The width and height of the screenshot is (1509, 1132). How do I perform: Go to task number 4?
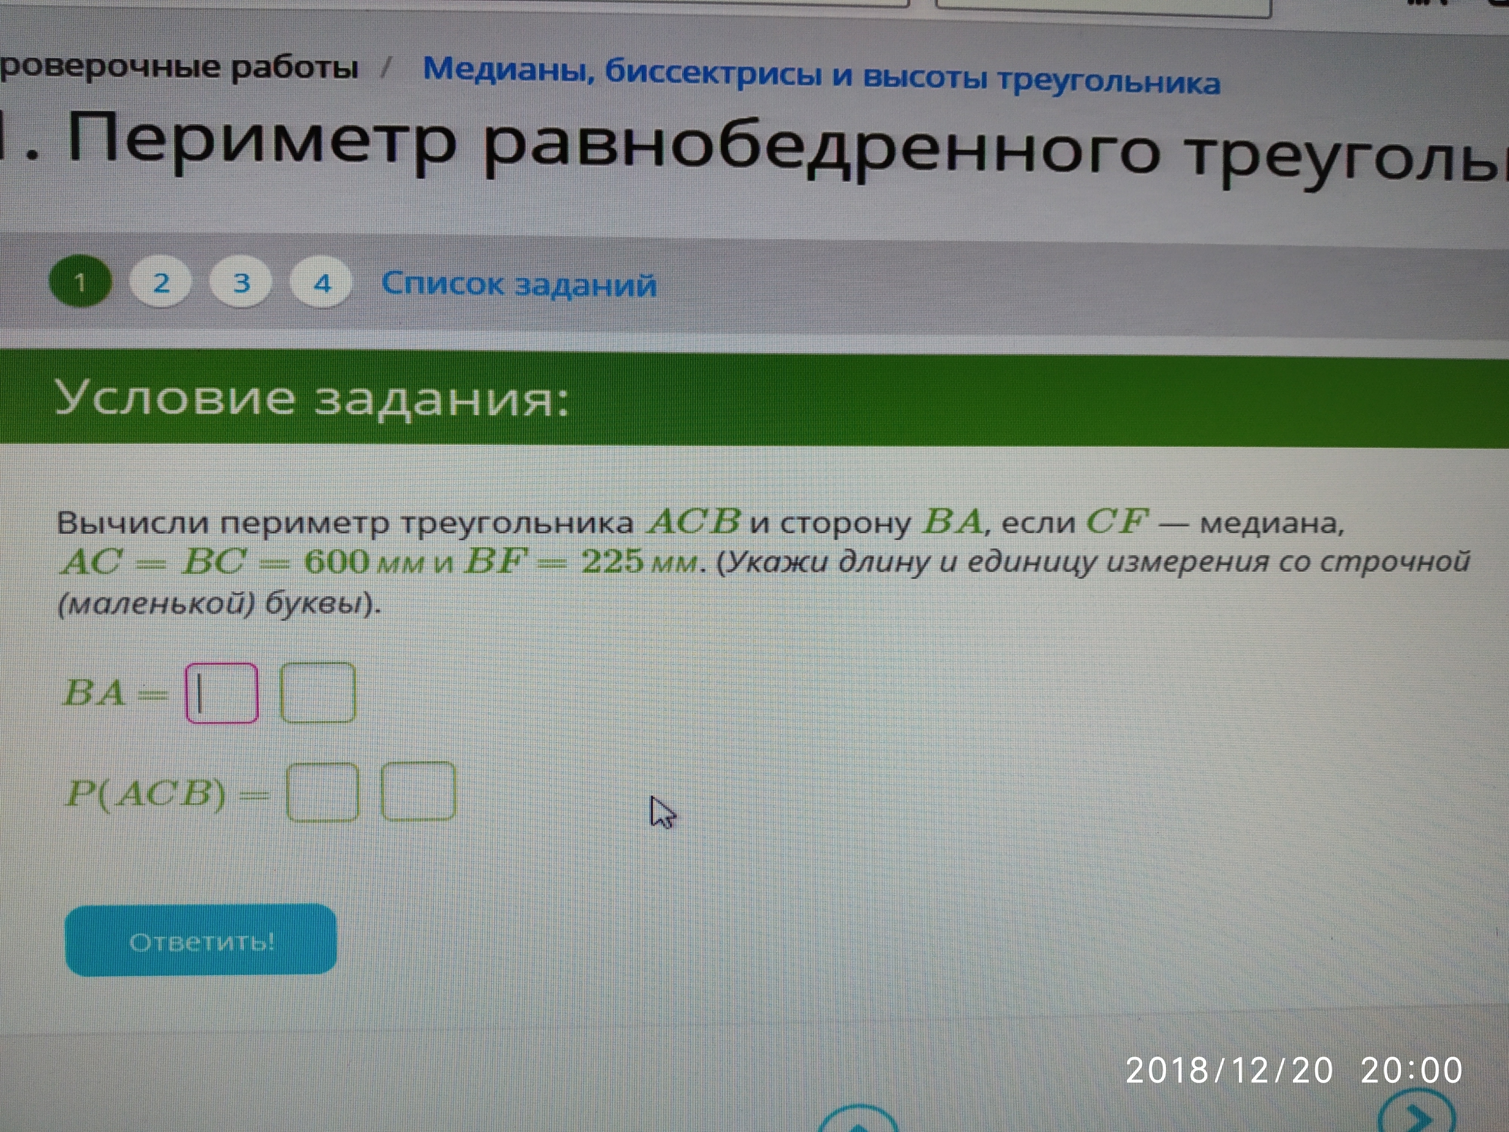click(322, 283)
